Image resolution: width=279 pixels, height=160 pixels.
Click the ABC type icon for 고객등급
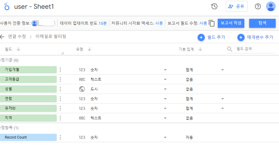pyautogui.click(x=82, y=79)
